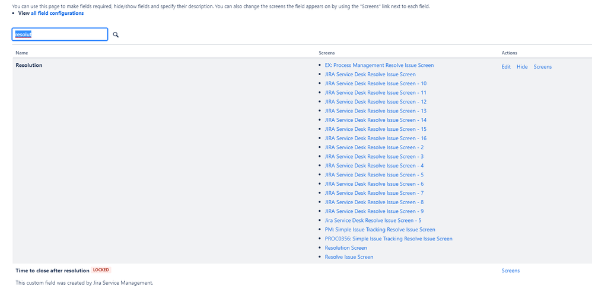
Task: Click the Name column header
Action: pyautogui.click(x=21, y=53)
